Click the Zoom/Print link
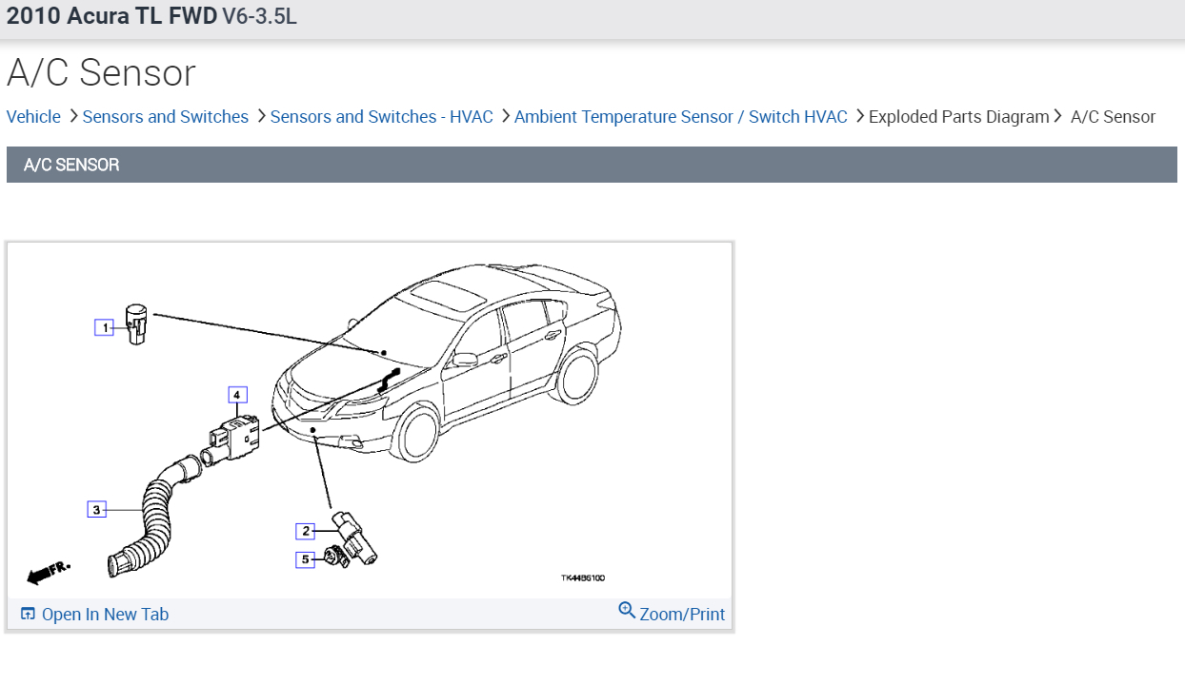 click(x=682, y=615)
